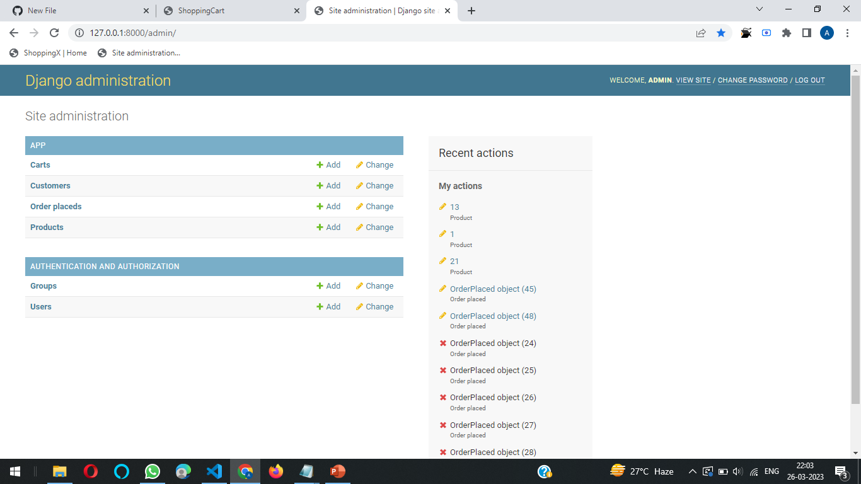Viewport: 861px width, 484px height.
Task: Open the Carts model link
Action: 40,165
